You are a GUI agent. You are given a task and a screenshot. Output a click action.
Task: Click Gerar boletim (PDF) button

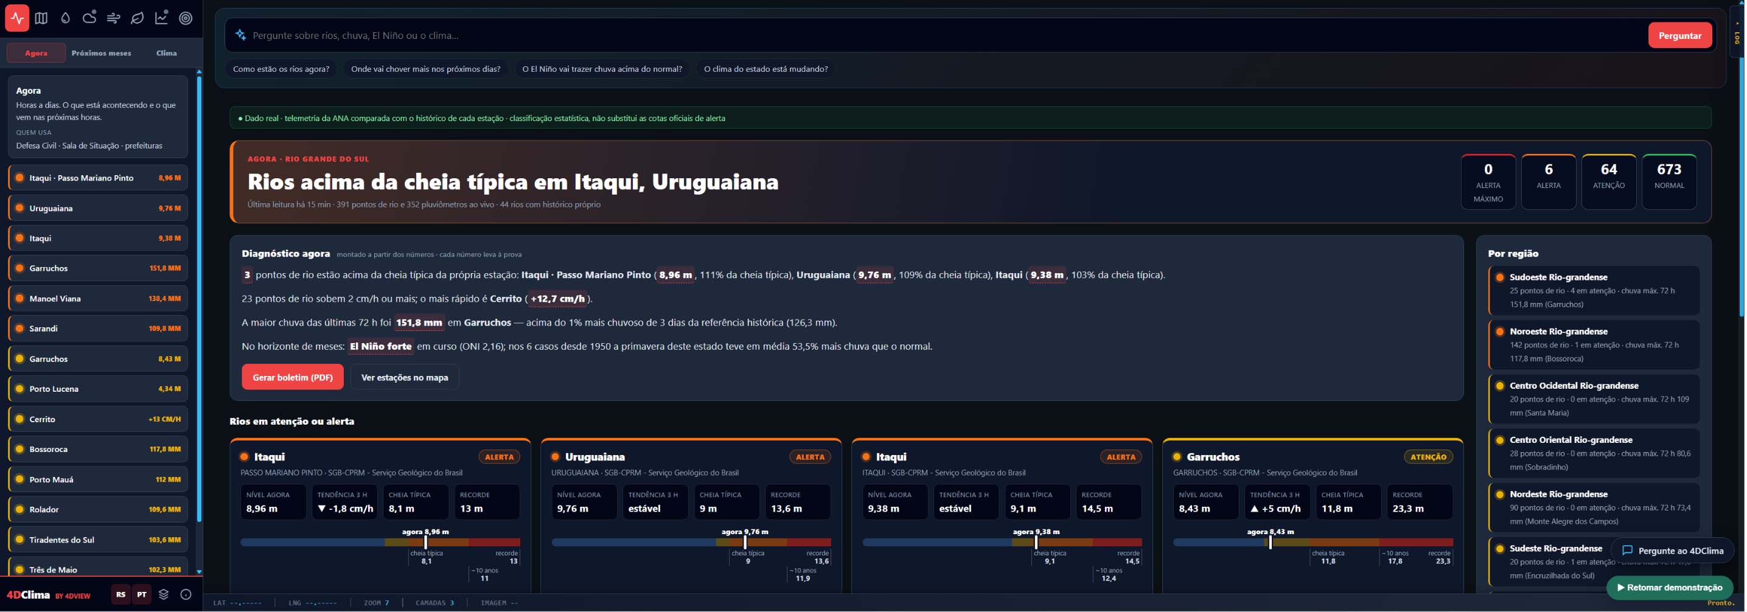pyautogui.click(x=292, y=378)
